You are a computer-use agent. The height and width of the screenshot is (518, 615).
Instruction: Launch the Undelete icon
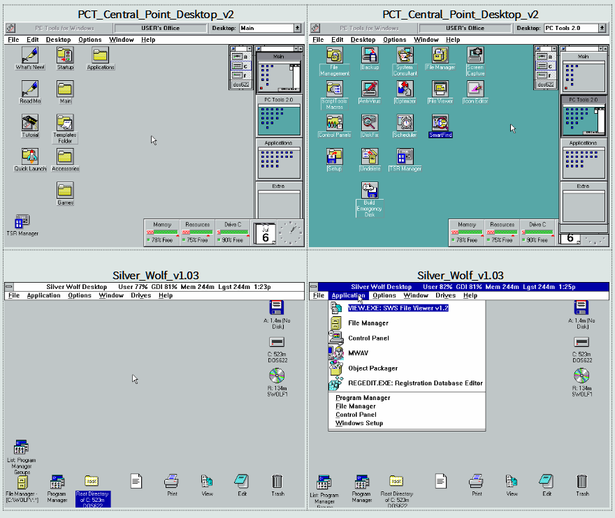point(370,160)
